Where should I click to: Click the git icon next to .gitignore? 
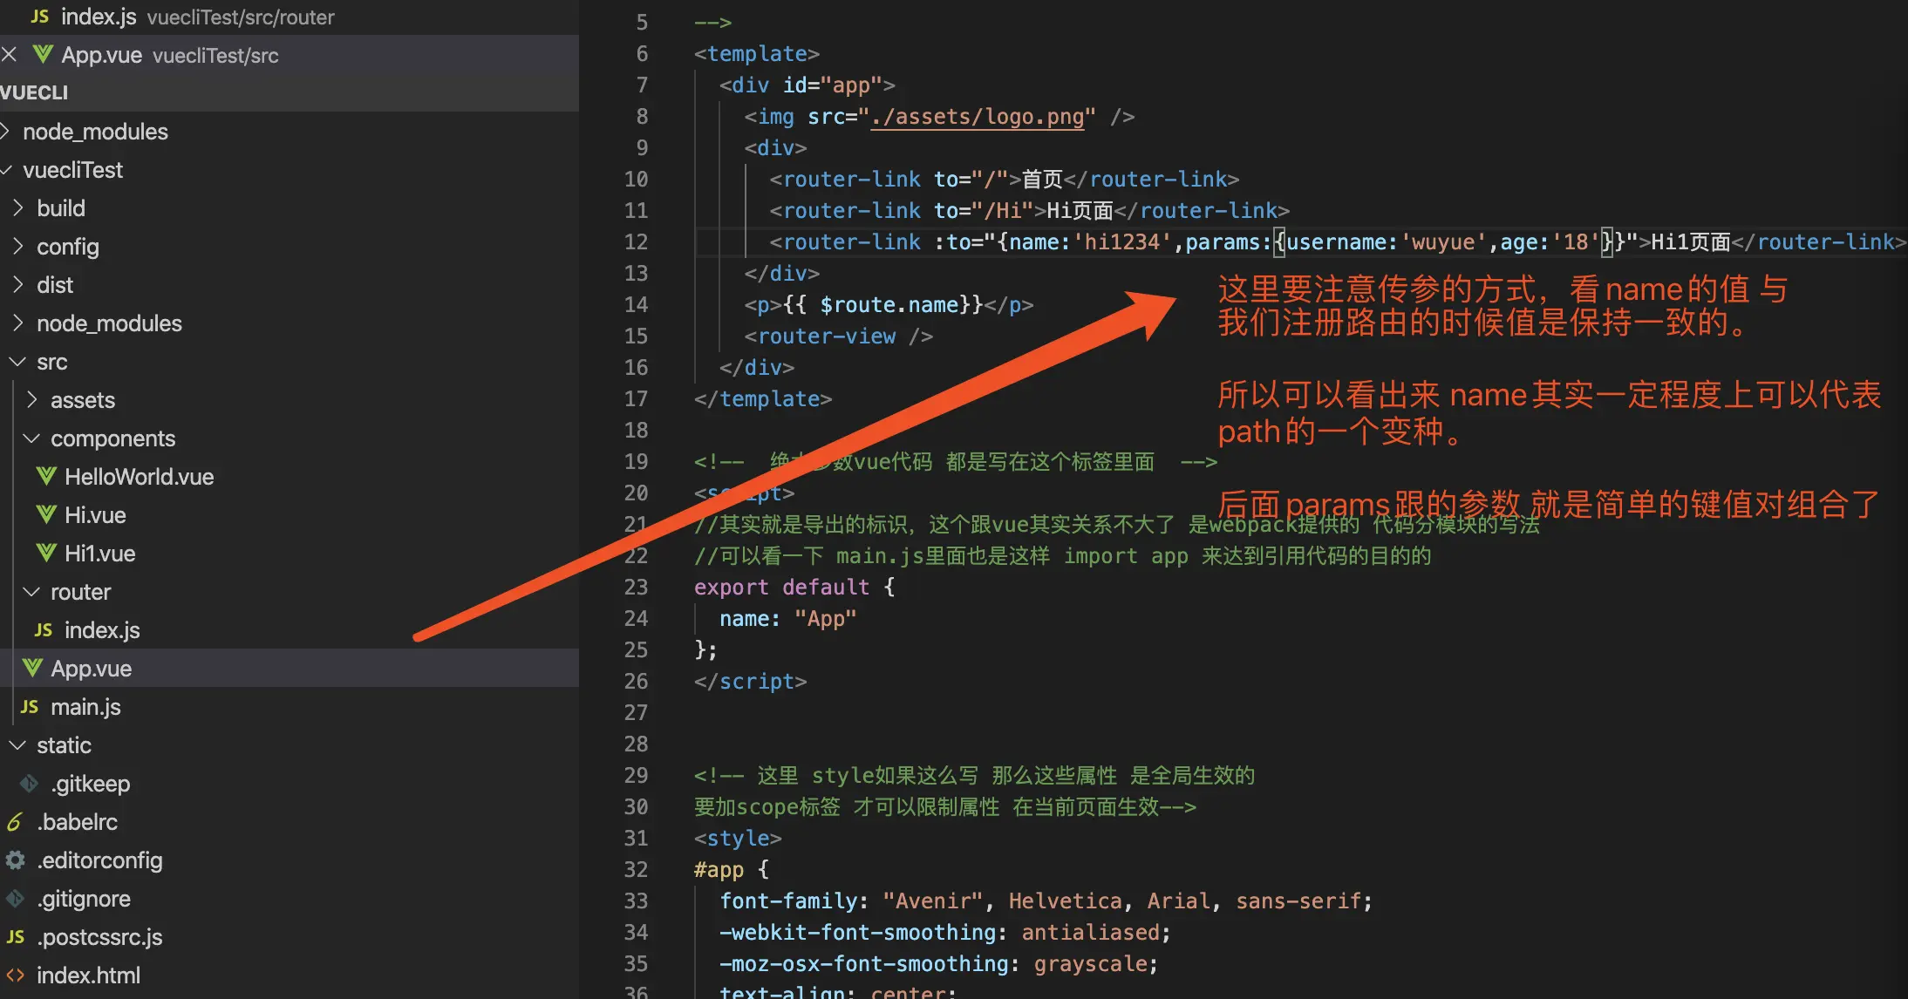tap(16, 899)
